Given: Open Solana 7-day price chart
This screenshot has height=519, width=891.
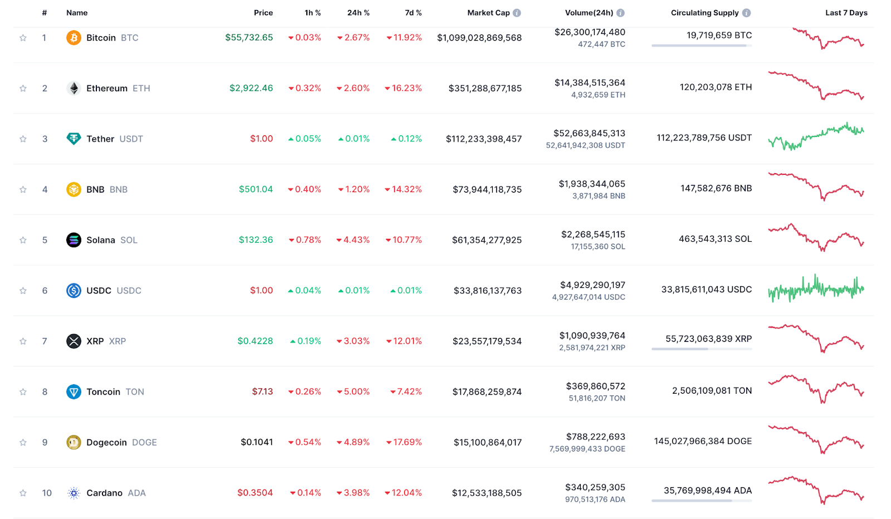Looking at the screenshot, I should click(816, 238).
